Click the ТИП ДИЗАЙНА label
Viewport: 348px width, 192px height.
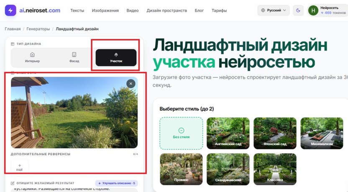(28, 44)
